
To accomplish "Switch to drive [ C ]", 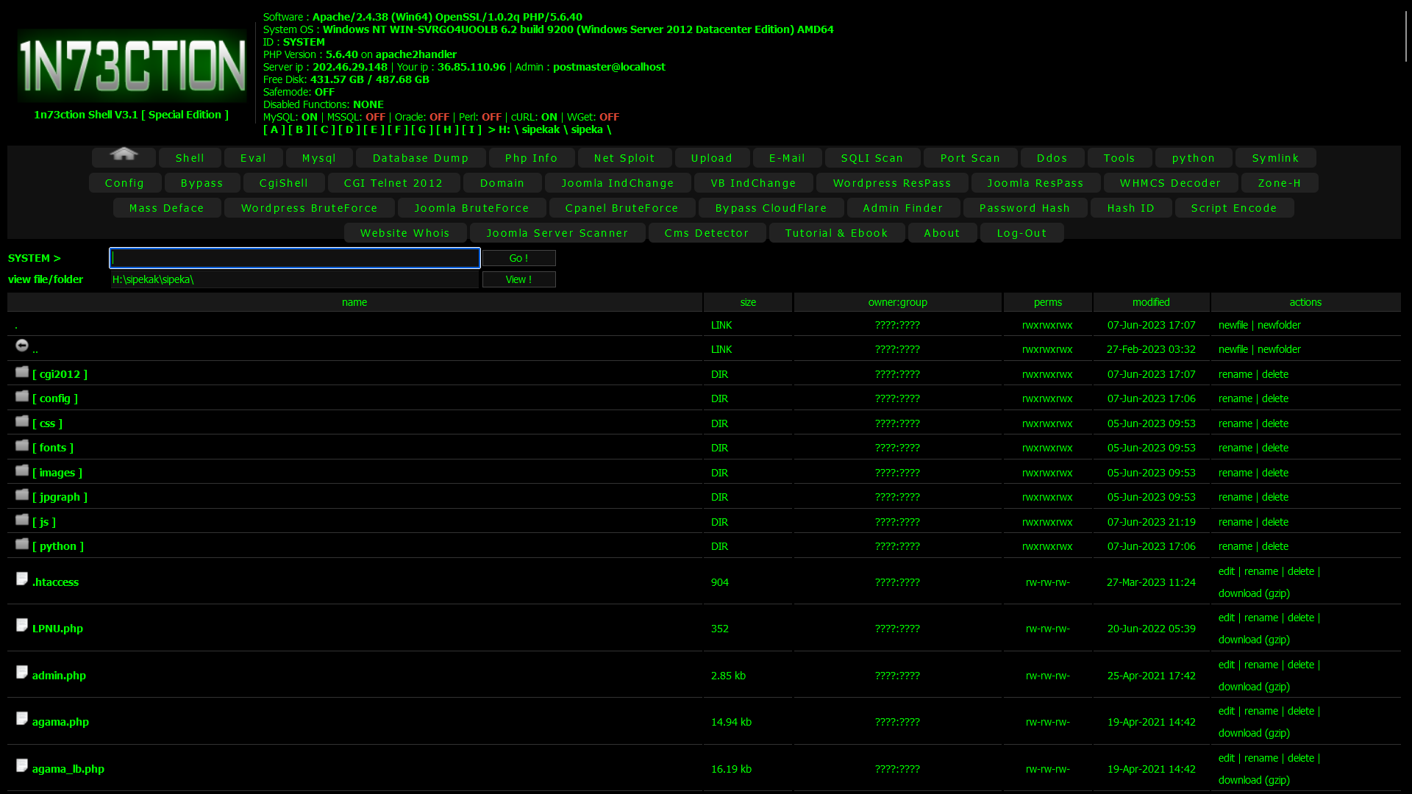I will click(x=324, y=129).
